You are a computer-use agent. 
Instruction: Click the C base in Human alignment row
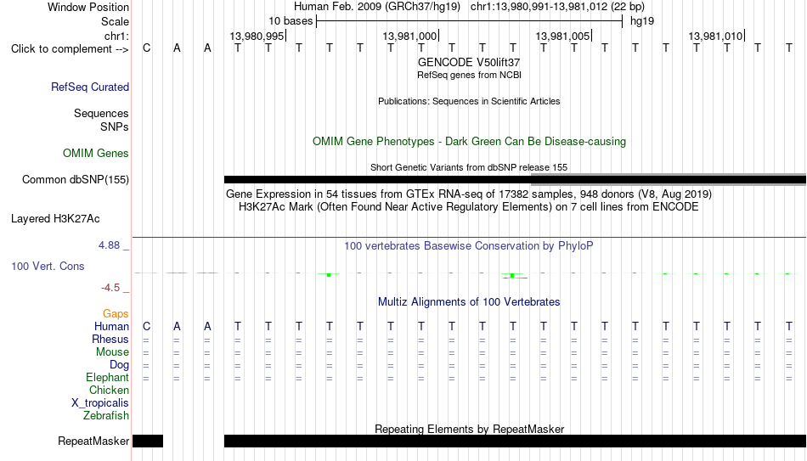(x=147, y=326)
